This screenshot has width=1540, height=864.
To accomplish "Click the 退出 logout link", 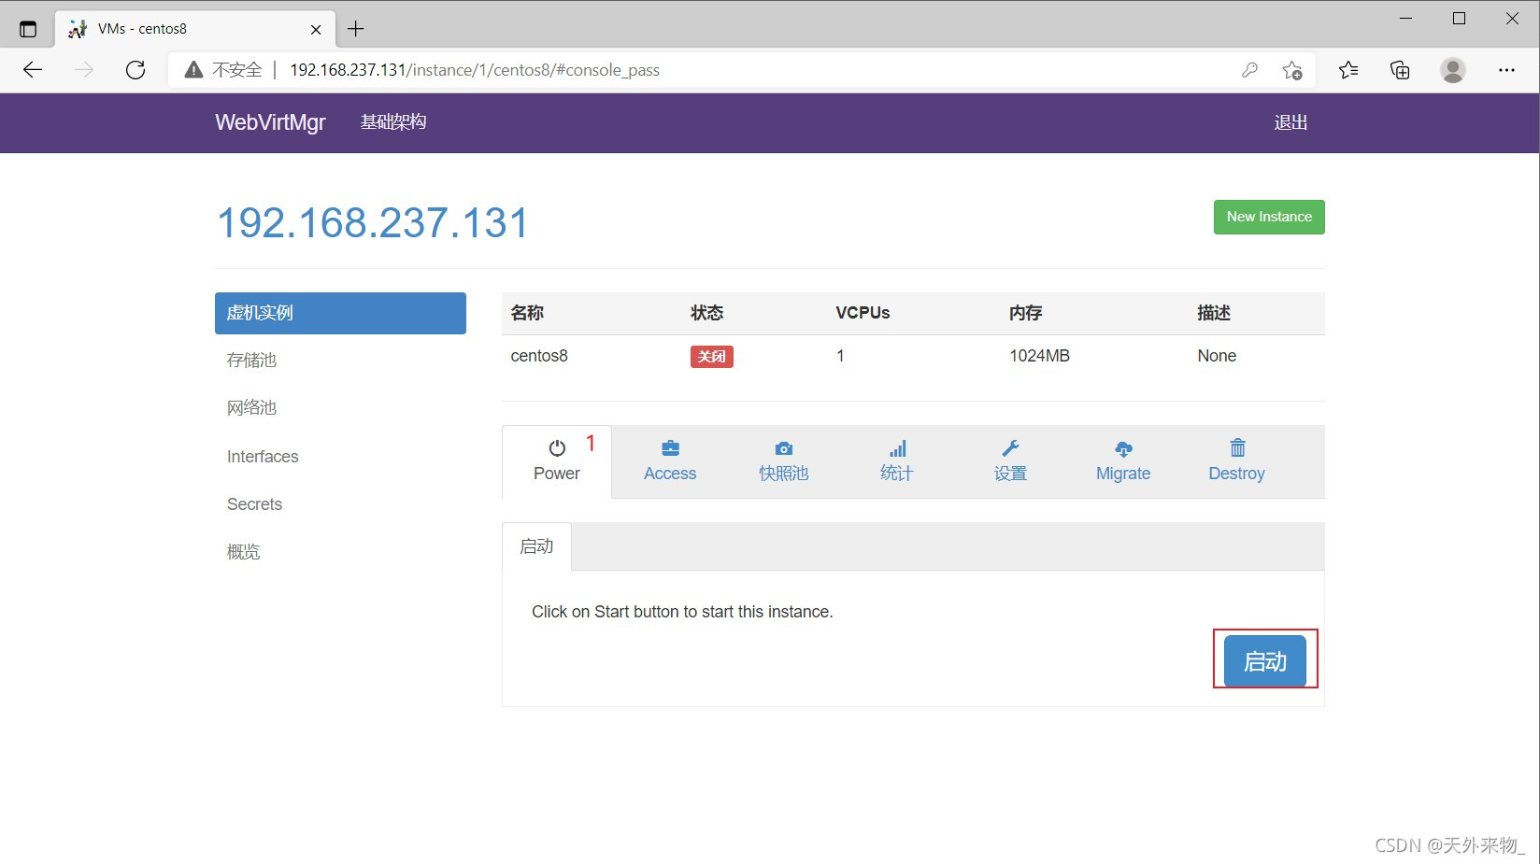I will pyautogui.click(x=1290, y=122).
